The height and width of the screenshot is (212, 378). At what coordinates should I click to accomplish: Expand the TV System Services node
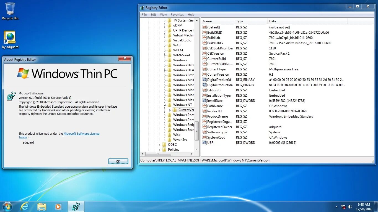point(165,20)
